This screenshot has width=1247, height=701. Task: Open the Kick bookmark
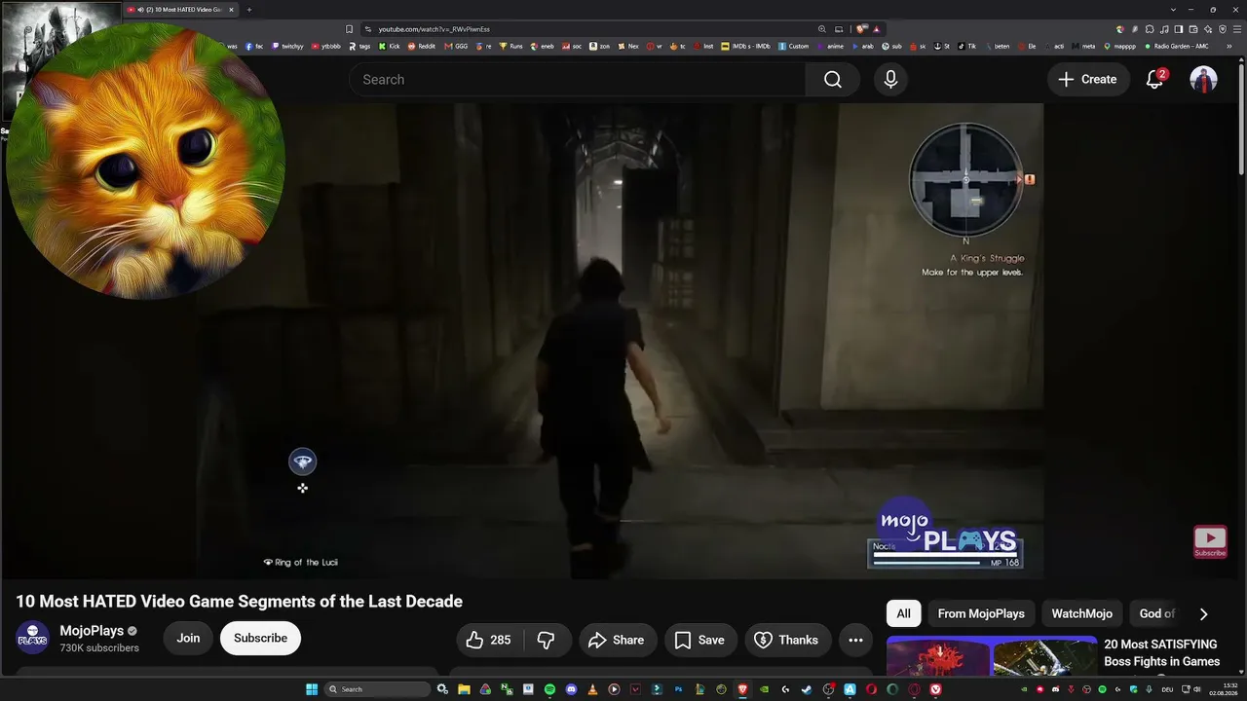click(390, 46)
